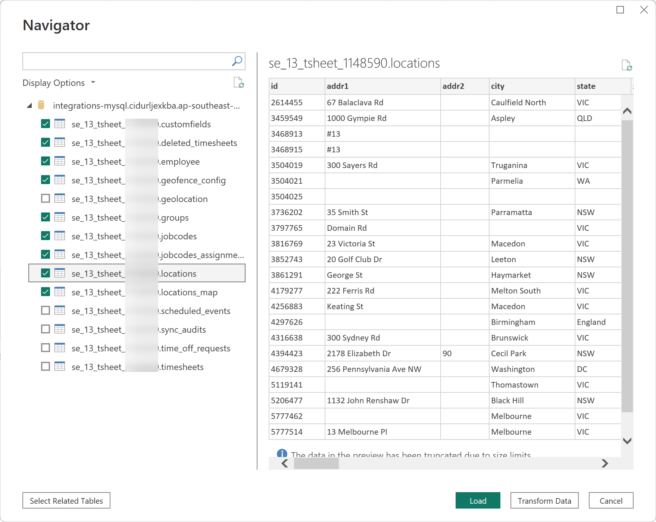Check the sync_audits table checkbox

[46, 329]
